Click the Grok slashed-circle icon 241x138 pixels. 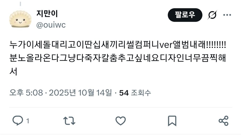(x=212, y=15)
